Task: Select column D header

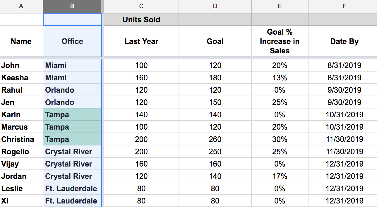Action: click(215, 6)
